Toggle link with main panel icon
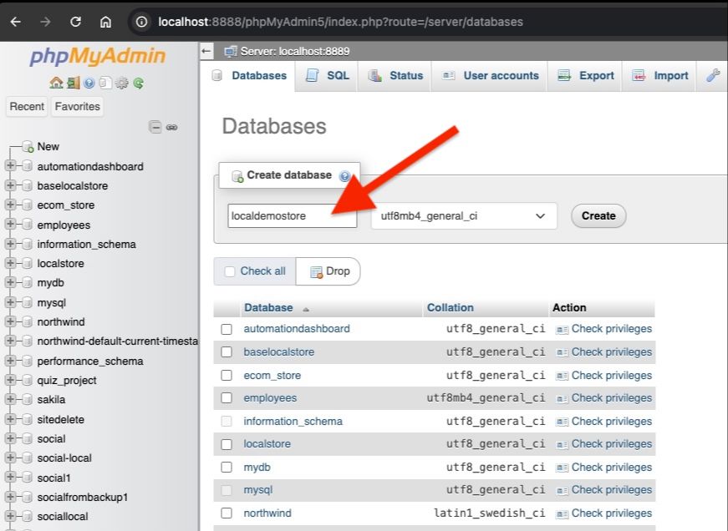Viewport: 728px width, 531px height. tap(172, 127)
